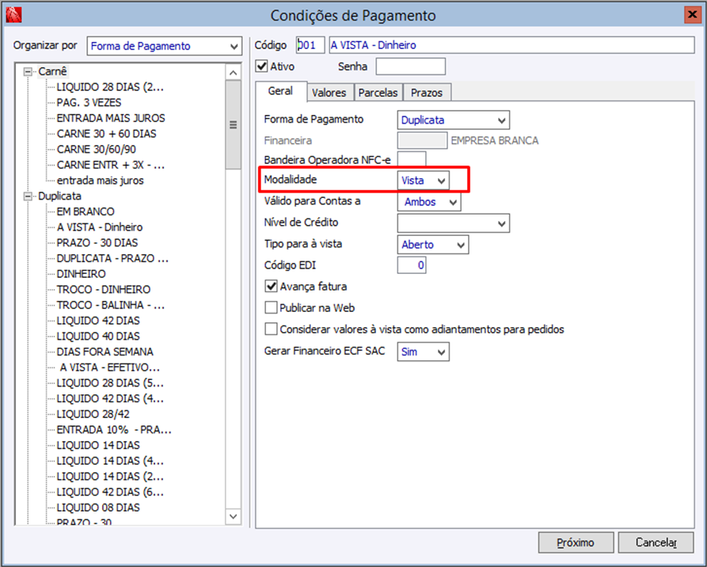Go to the Prazos tab
This screenshot has width=707, height=567.
pos(427,93)
